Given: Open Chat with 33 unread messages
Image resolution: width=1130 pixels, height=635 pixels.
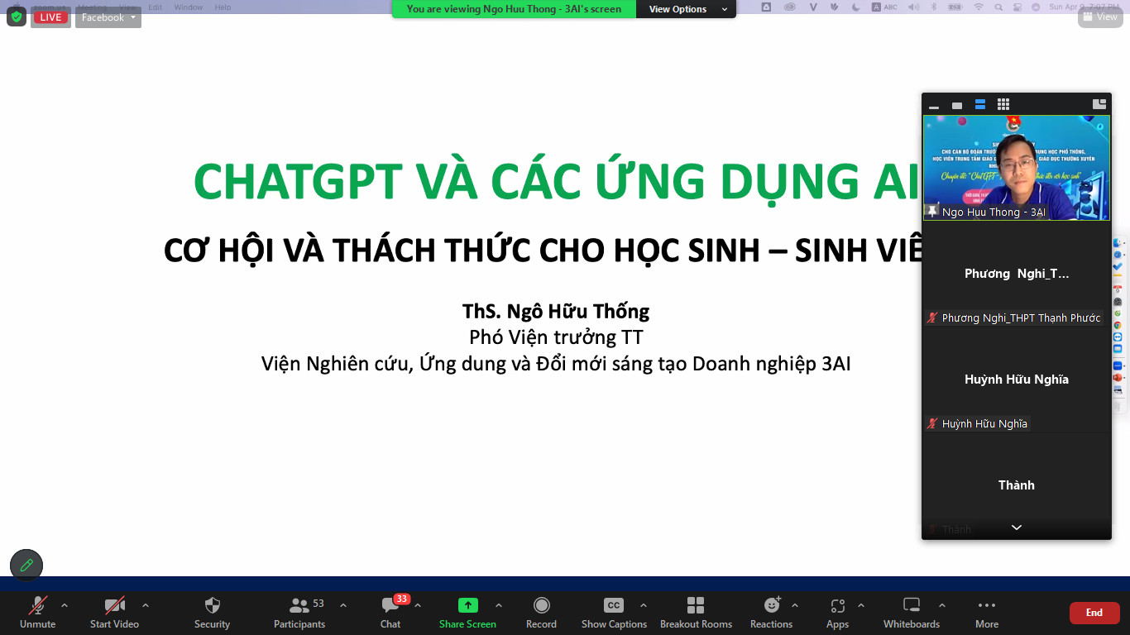Looking at the screenshot, I should tap(390, 611).
